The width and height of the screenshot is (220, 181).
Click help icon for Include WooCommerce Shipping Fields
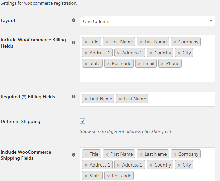[x=74, y=155]
